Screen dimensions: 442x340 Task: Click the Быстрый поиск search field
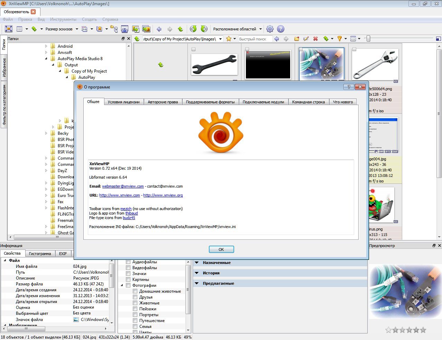(x=255, y=39)
